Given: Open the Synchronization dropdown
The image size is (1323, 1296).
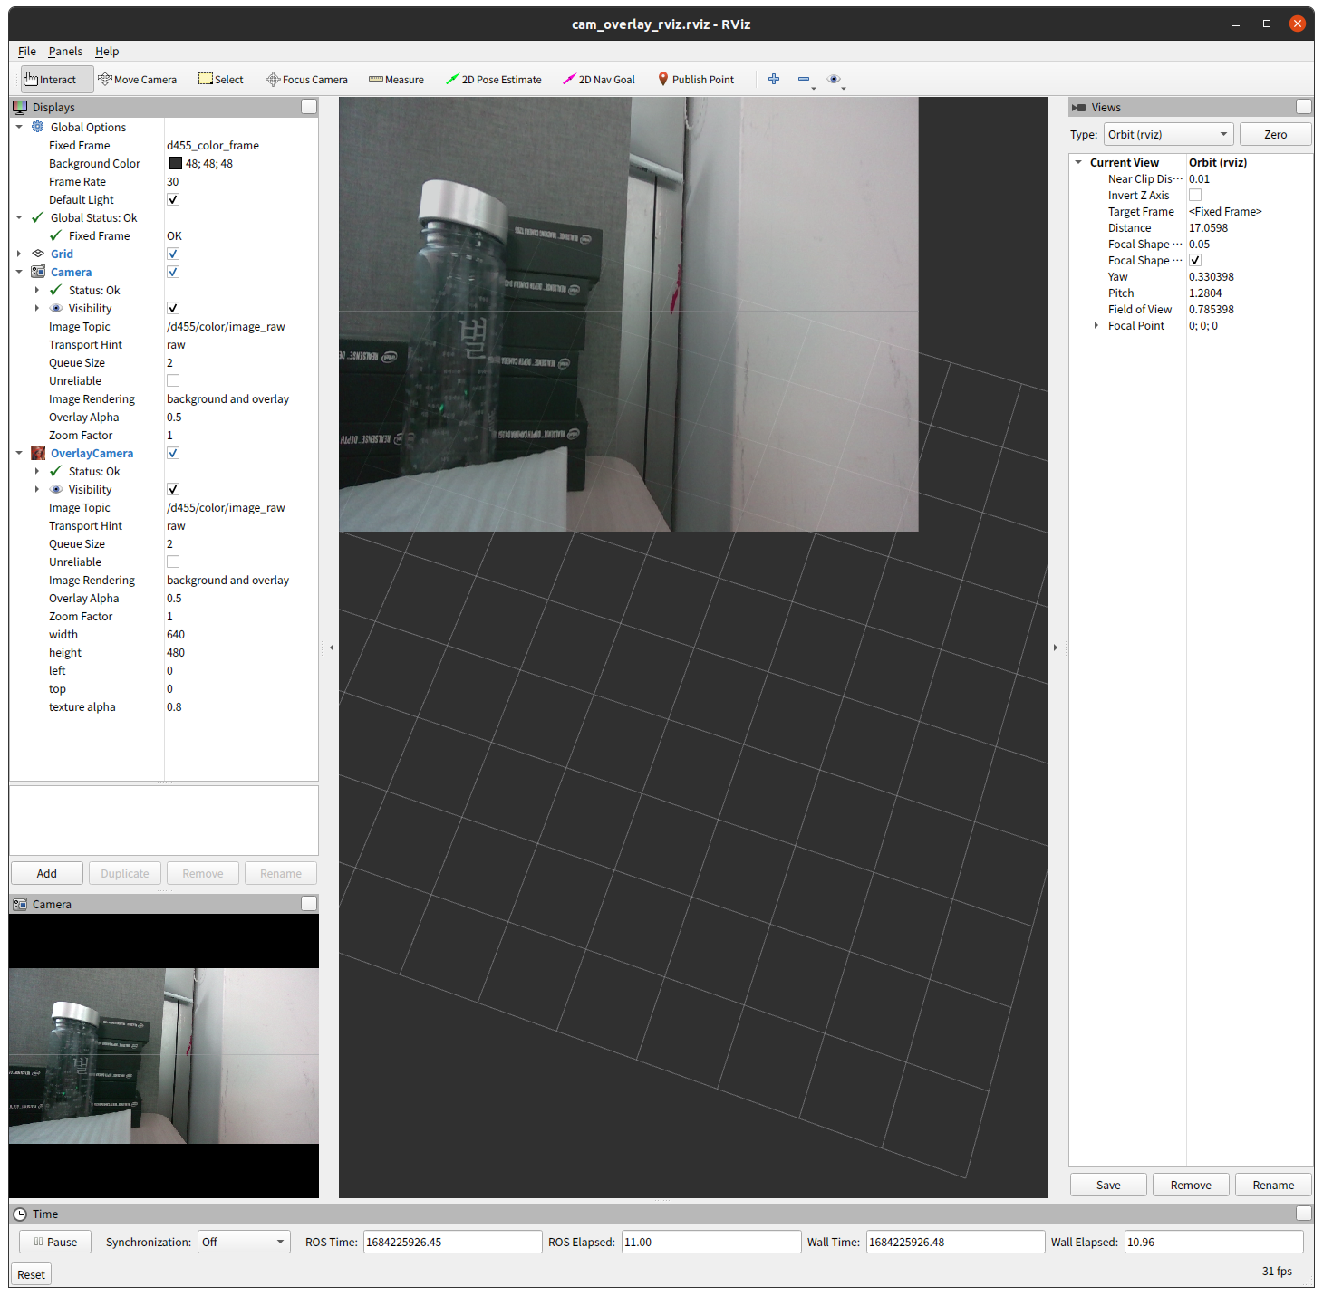Looking at the screenshot, I should click(243, 1242).
